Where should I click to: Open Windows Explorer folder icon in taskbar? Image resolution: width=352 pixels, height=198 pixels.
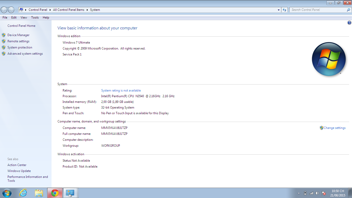click(x=39, y=193)
